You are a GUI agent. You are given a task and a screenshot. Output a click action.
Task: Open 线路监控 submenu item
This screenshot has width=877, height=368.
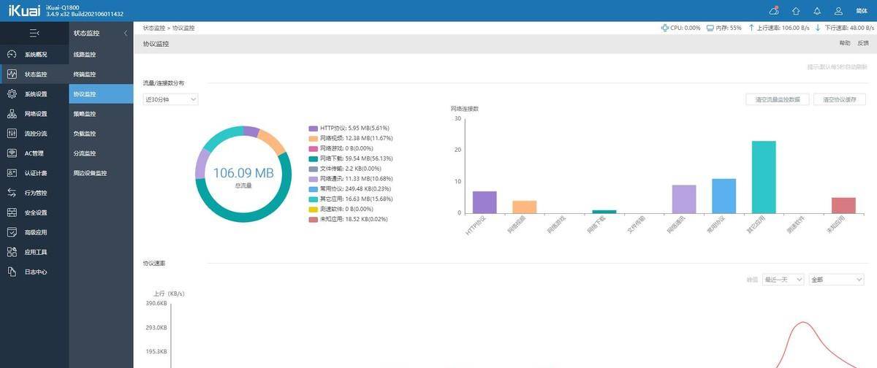coord(85,55)
